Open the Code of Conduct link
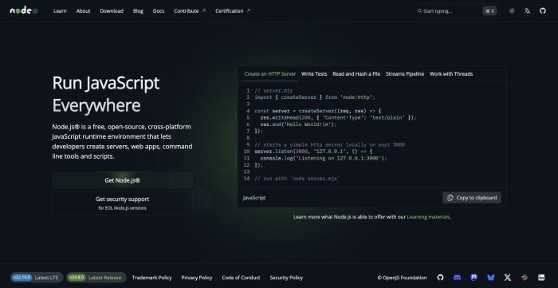 pos(241,278)
